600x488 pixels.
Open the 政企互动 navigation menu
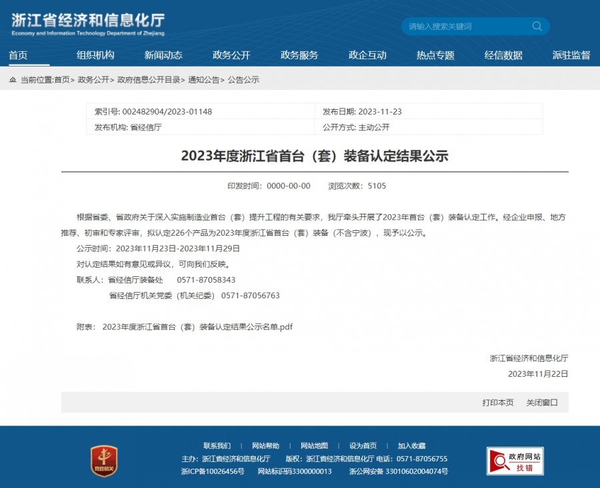pyautogui.click(x=367, y=55)
